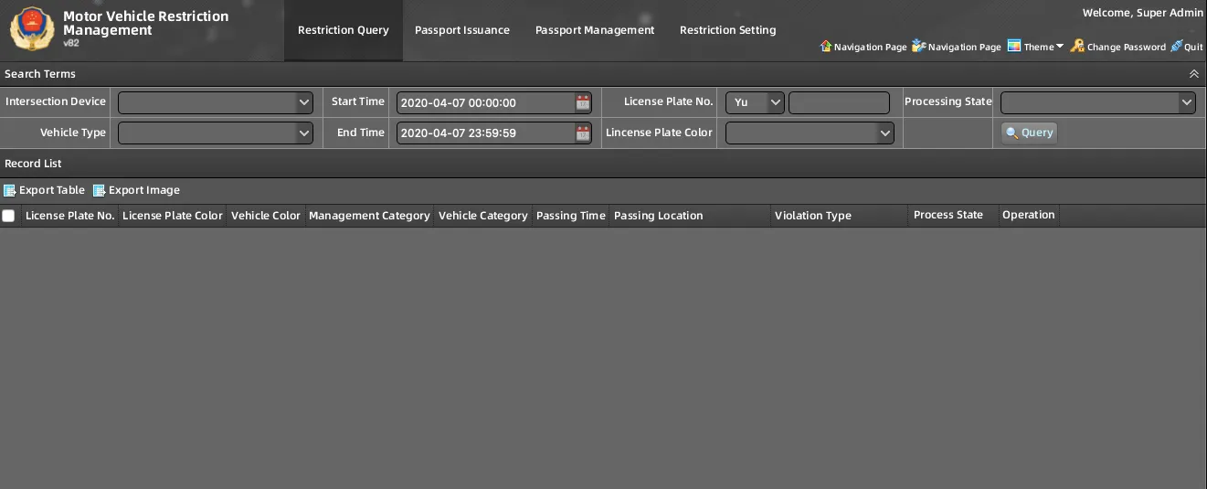The width and height of the screenshot is (1207, 489).
Task: Click the Quit link
Action: coord(1193,47)
